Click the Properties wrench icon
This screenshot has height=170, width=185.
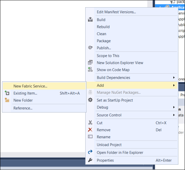coord(90,160)
